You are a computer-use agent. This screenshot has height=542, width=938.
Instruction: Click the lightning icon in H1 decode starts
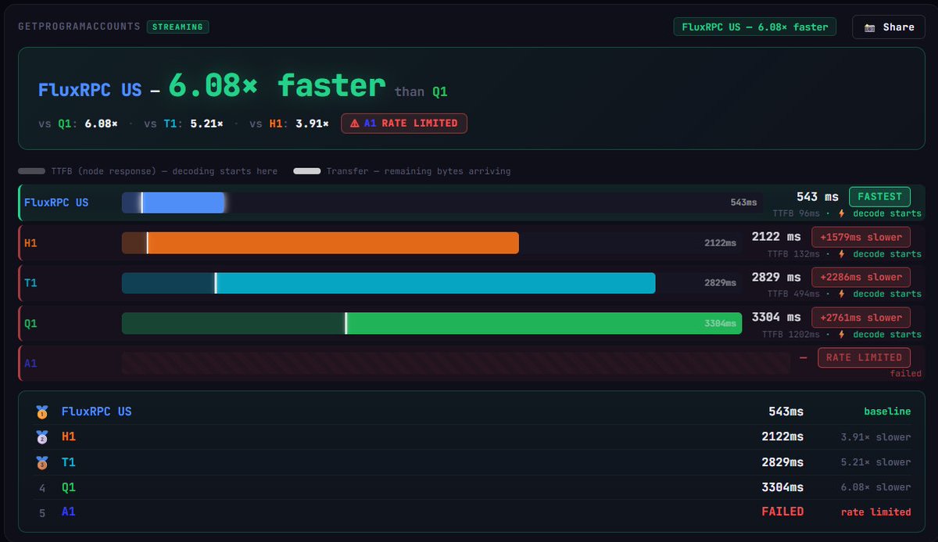click(842, 253)
